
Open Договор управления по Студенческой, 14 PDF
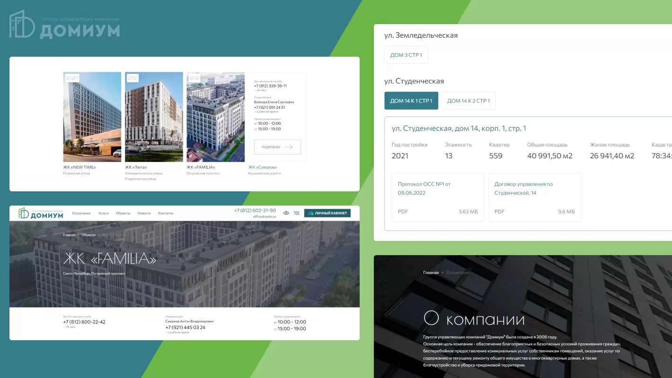tap(534, 197)
